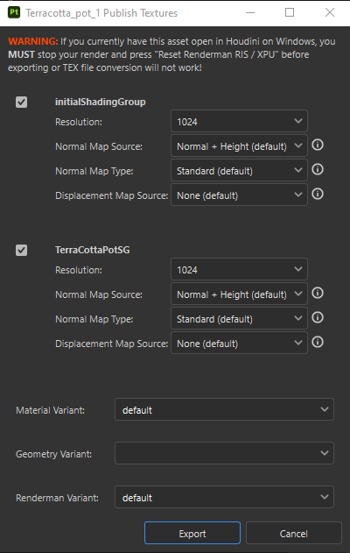Click the Cancel button
This screenshot has height=553, width=350.
[x=294, y=533]
